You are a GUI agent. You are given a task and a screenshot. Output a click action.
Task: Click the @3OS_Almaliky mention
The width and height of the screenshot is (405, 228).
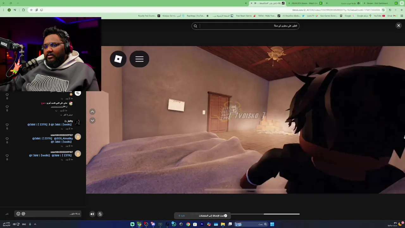click(x=63, y=138)
